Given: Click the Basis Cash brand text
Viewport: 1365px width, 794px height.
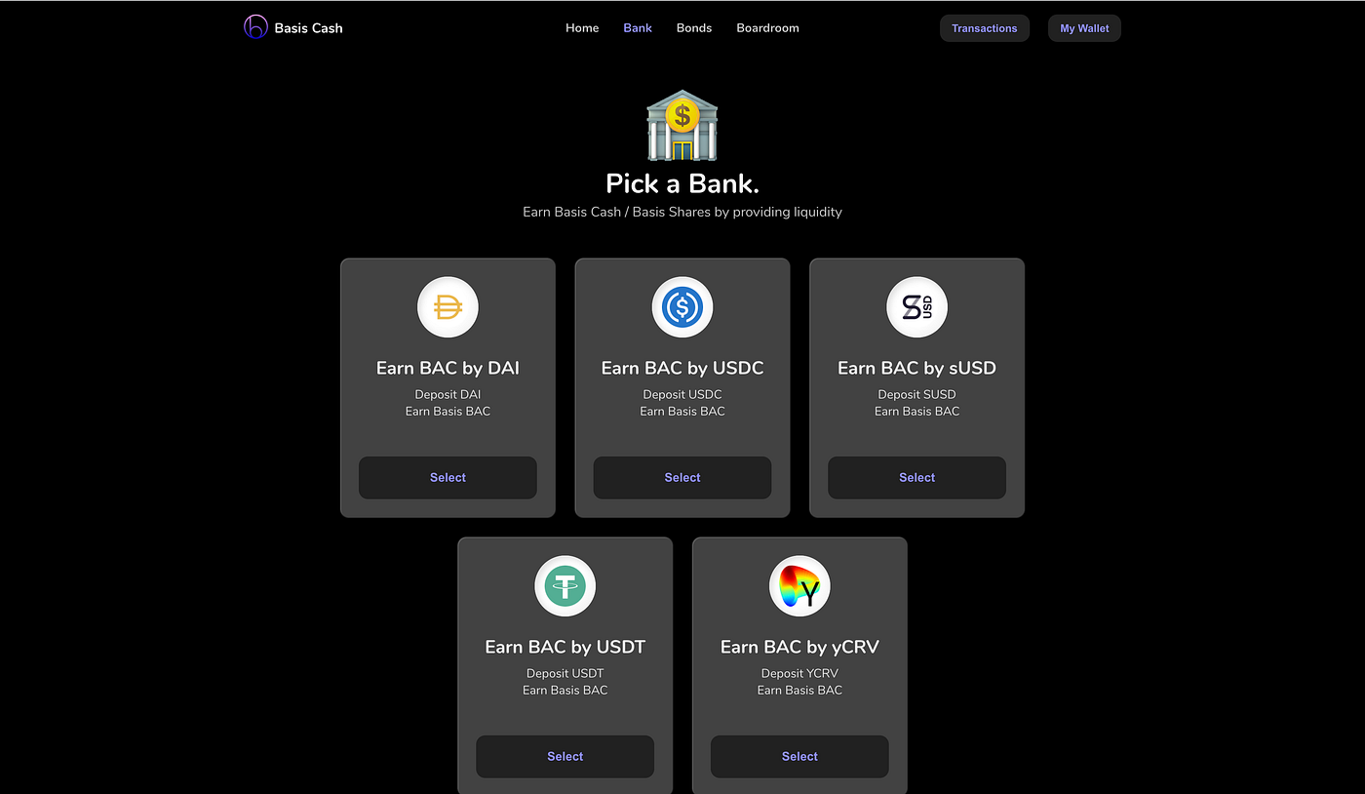Looking at the screenshot, I should [x=308, y=28].
